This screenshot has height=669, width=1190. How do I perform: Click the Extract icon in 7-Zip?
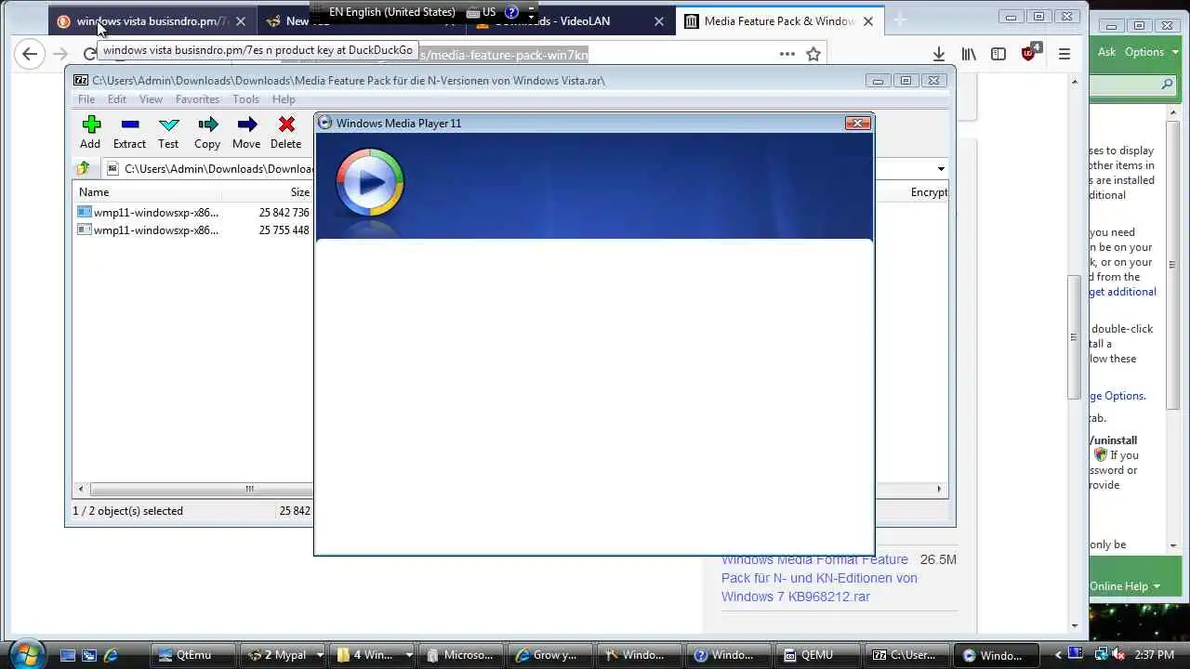129,132
